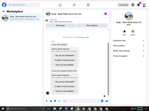Screen dimensions: 149x111
Task: Send second 'Yes, are you interested?' reply
Action: (65, 82)
